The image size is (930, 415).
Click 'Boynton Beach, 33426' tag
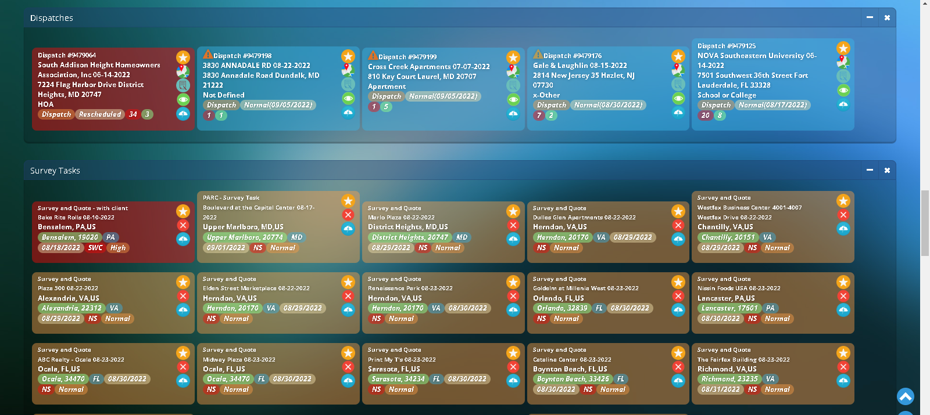point(573,379)
